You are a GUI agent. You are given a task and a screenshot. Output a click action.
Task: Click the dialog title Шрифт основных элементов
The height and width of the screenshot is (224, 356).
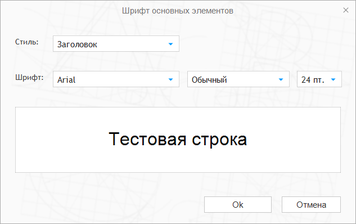pos(178,11)
